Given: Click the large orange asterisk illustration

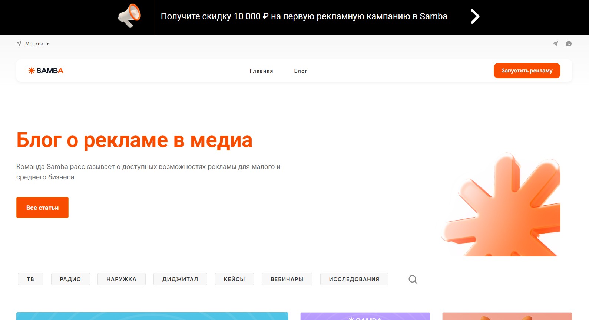Looking at the screenshot, I should pos(501,204).
